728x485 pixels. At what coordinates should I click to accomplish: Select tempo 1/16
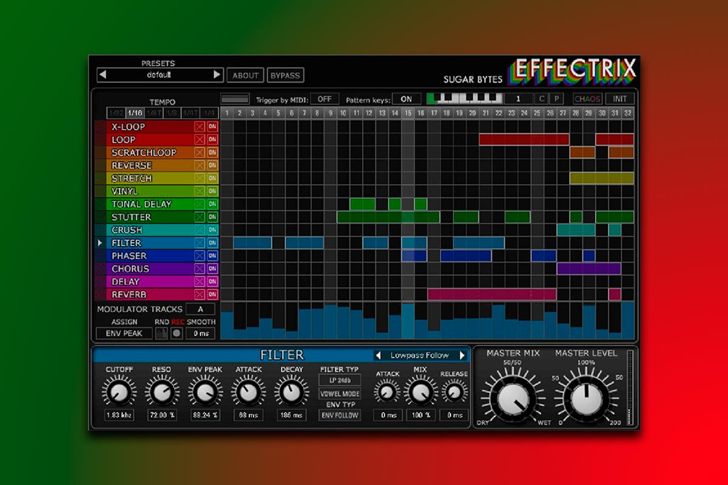point(135,113)
